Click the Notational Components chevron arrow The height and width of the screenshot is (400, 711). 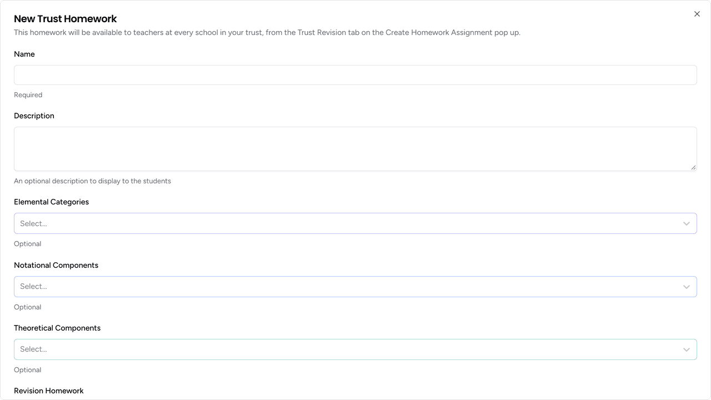(687, 287)
